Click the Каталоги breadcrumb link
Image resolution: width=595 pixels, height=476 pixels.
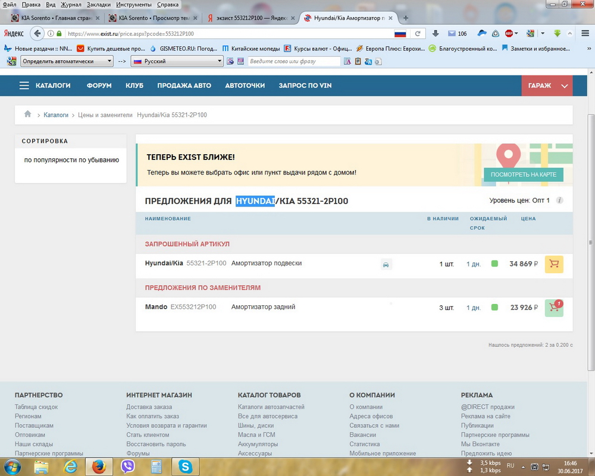[56, 115]
